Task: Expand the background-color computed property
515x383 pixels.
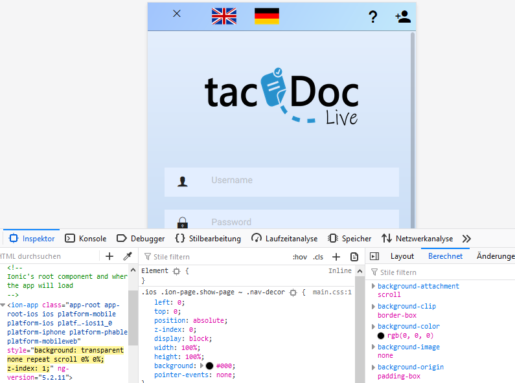Action: (373, 326)
